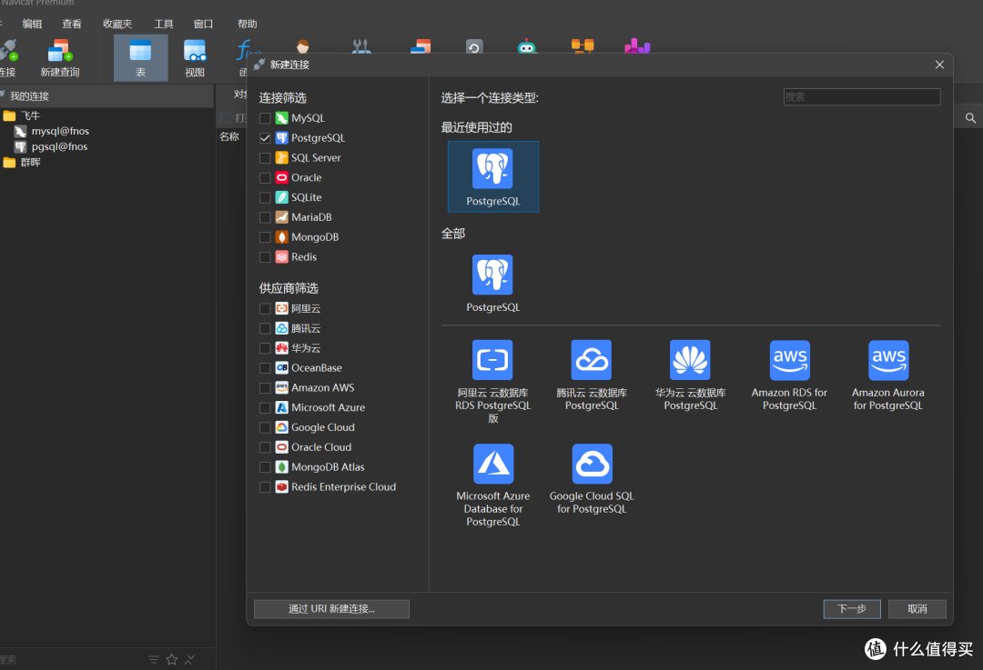
Task: Enable the OceanBase vendor filter
Action: (265, 368)
